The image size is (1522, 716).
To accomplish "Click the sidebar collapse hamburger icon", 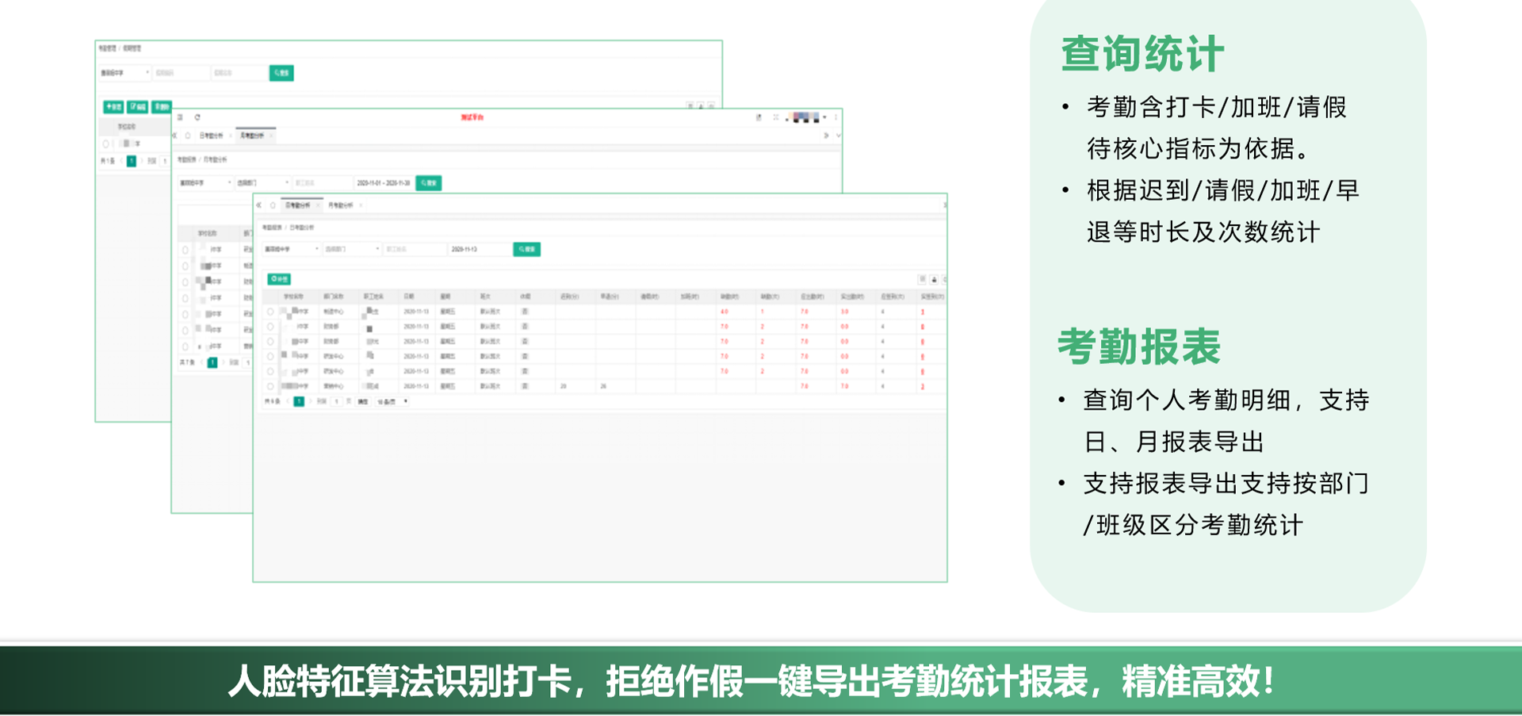I will pos(180,117).
